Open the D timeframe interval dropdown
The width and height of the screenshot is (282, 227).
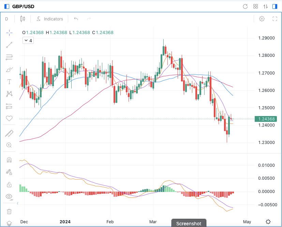[x=6, y=19]
